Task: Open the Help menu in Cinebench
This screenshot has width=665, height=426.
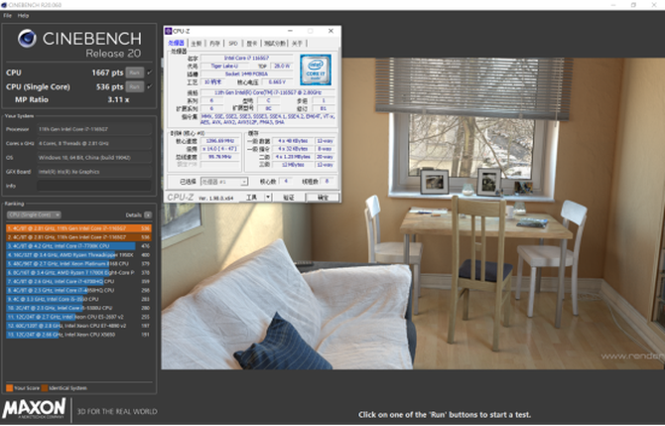Action: point(23,16)
